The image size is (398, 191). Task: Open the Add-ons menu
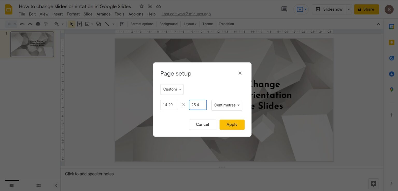click(136, 14)
